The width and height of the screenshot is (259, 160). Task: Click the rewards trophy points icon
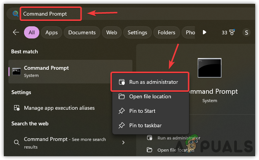coord(231,32)
